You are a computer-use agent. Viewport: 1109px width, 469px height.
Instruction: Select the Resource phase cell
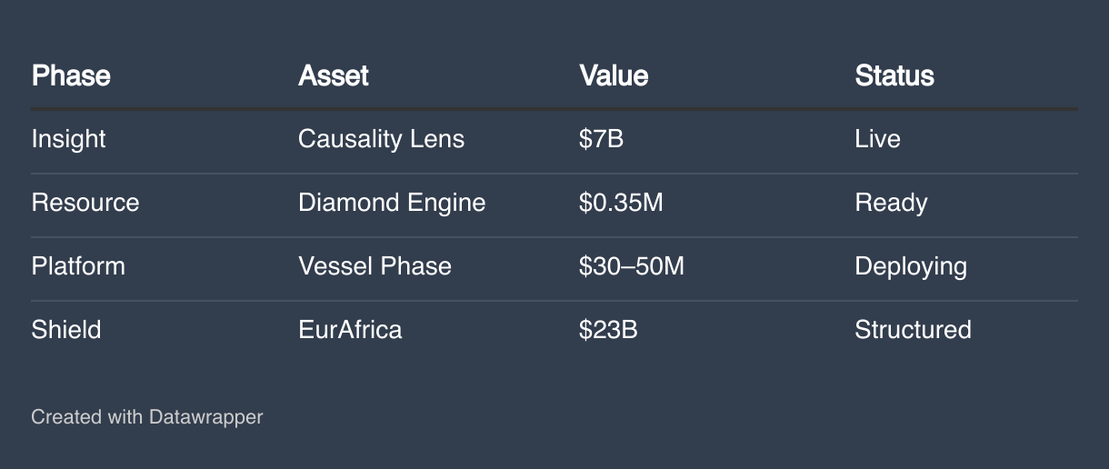click(x=85, y=203)
